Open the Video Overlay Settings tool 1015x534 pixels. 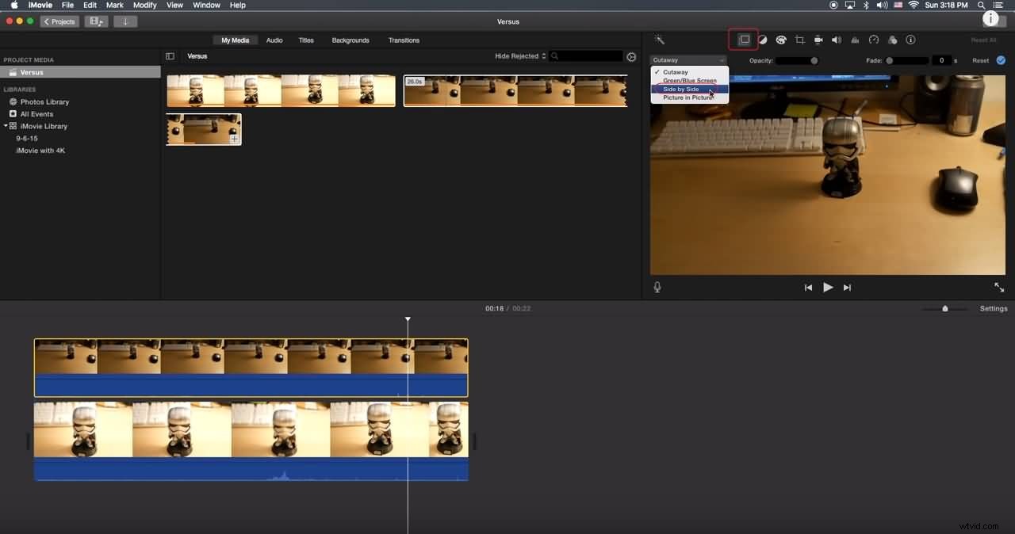[x=743, y=40]
